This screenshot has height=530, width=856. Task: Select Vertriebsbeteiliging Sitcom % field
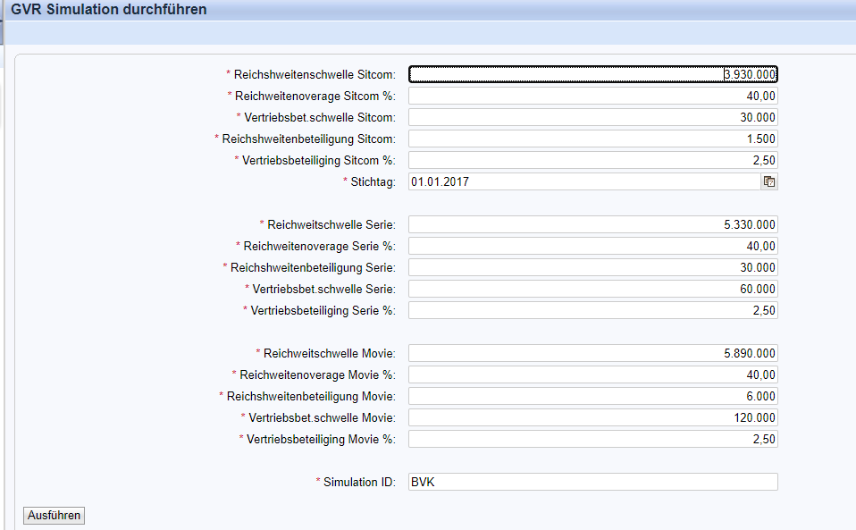(593, 160)
